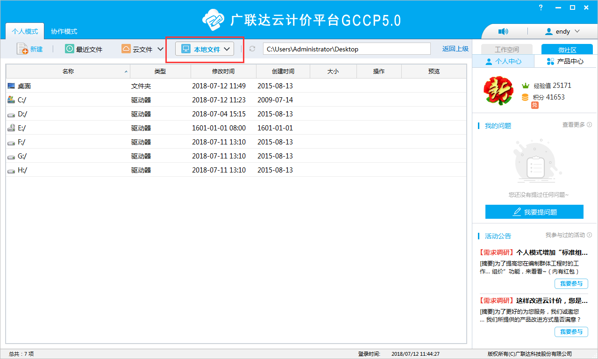Select the D:/ drive row
The width and height of the screenshot is (598, 359).
tap(236, 114)
